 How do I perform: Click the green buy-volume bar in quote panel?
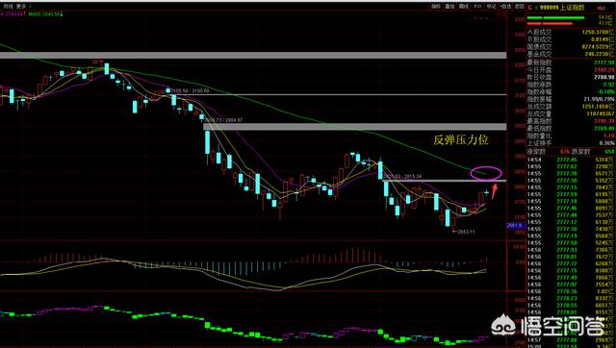point(555,17)
